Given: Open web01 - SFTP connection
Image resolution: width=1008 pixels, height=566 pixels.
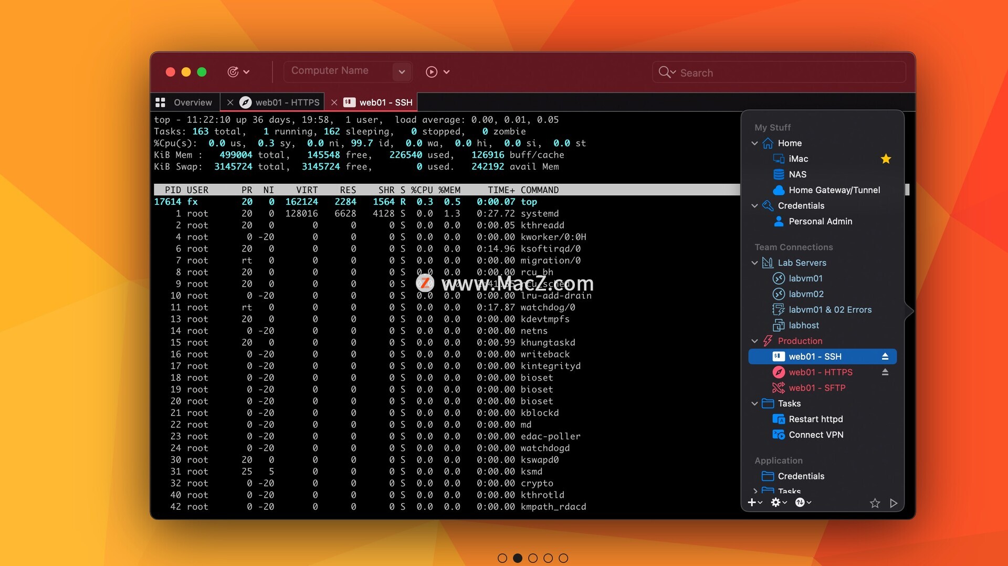Looking at the screenshot, I should [x=822, y=388].
